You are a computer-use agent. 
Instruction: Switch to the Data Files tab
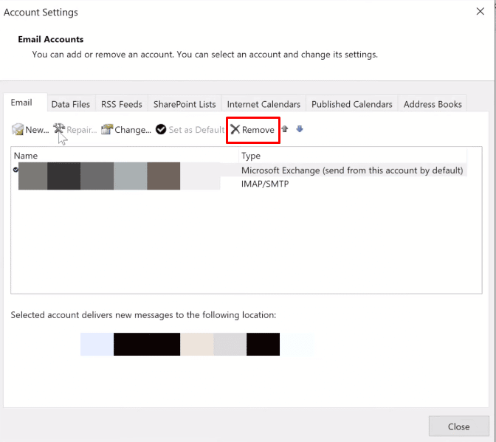[71, 104]
